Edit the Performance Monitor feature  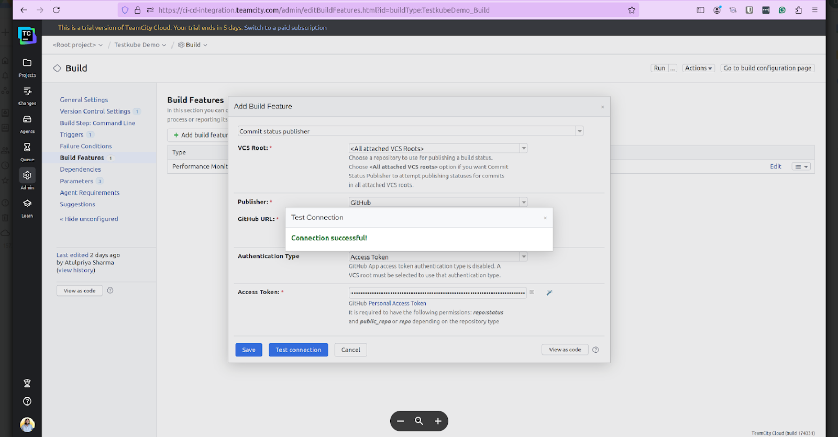(x=776, y=166)
